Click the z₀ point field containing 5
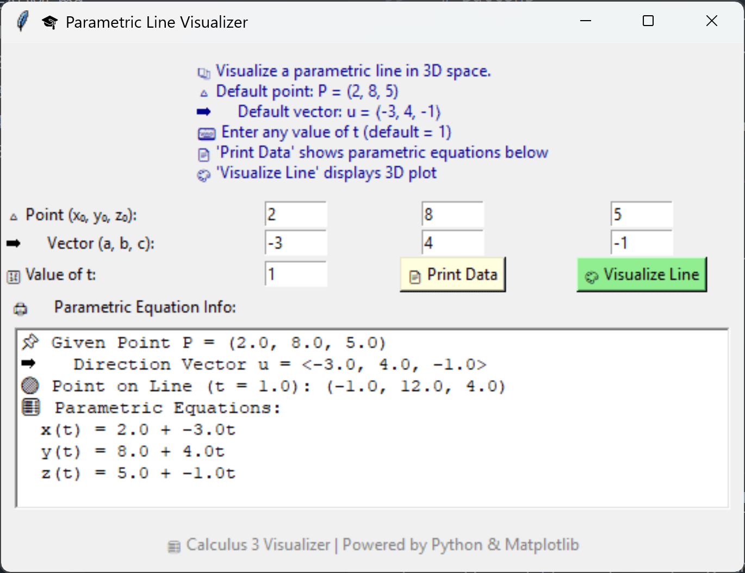Image resolution: width=745 pixels, height=573 pixels. pos(642,215)
